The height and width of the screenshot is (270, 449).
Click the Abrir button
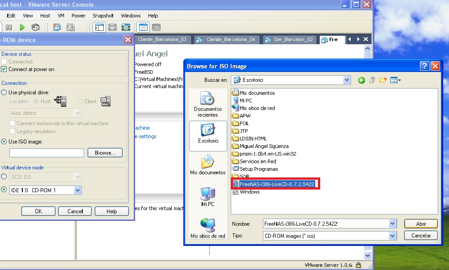pyautogui.click(x=421, y=224)
